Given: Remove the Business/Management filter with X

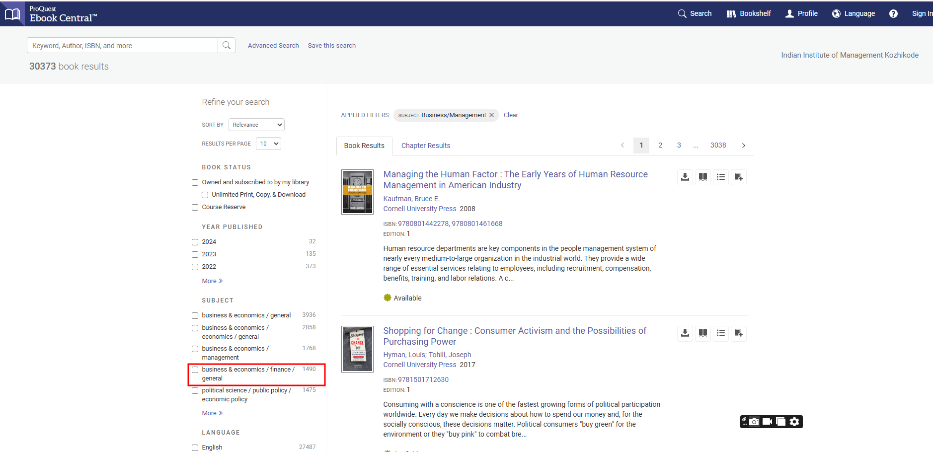Looking at the screenshot, I should (x=491, y=115).
